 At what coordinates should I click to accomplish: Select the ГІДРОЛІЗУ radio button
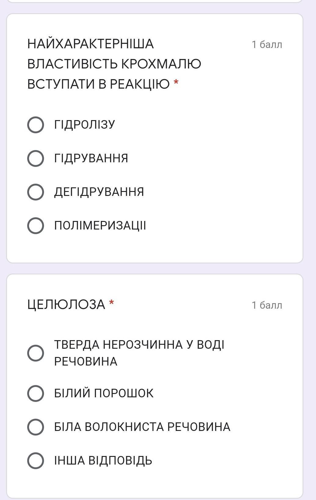pos(35,125)
